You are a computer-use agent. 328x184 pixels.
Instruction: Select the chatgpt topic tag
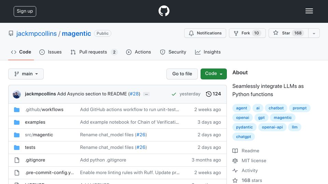pyautogui.click(x=244, y=137)
